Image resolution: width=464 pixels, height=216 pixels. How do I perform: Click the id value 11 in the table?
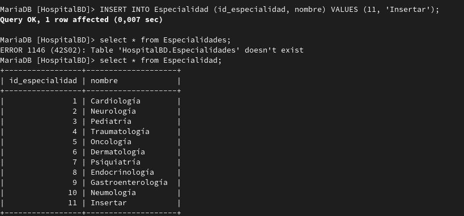point(73,203)
